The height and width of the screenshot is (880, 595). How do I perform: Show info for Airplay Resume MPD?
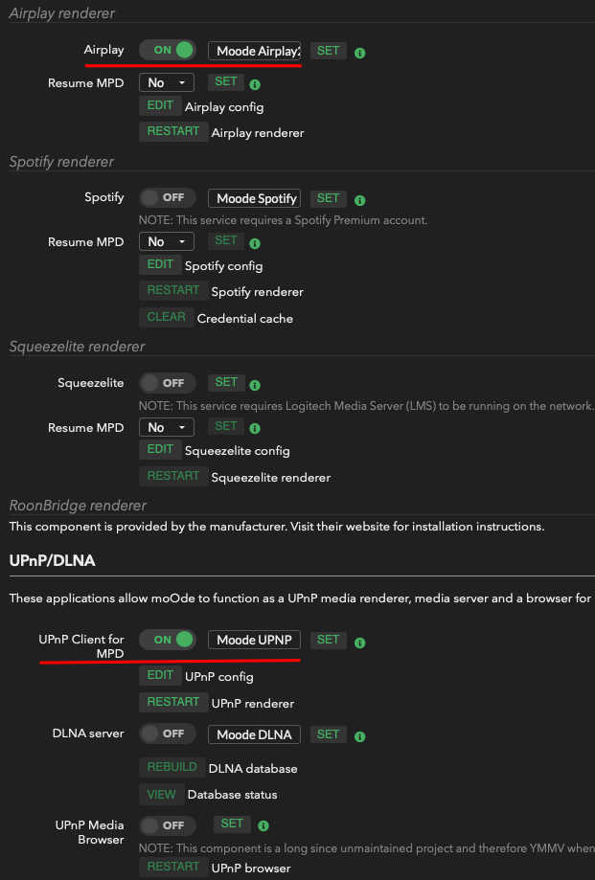pyautogui.click(x=255, y=85)
